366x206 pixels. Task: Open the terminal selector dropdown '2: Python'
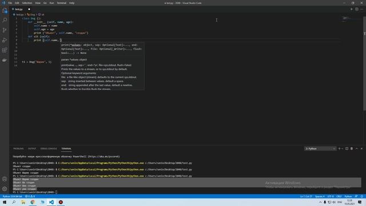[320, 149]
